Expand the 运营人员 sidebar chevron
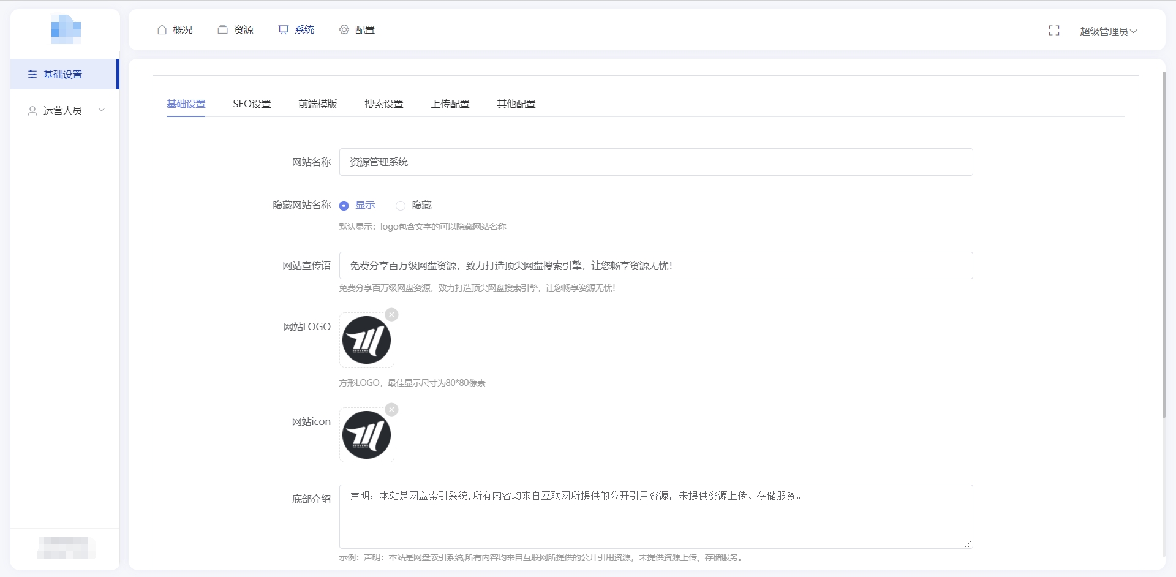The image size is (1176, 577). pos(102,110)
